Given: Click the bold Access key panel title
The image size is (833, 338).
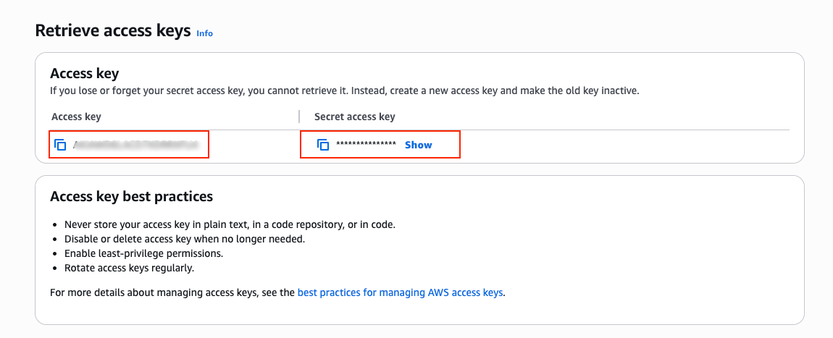Looking at the screenshot, I should [x=84, y=73].
